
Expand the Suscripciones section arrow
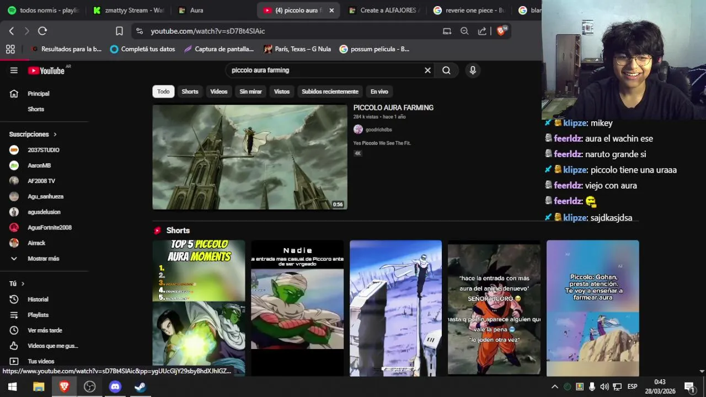[x=55, y=135]
